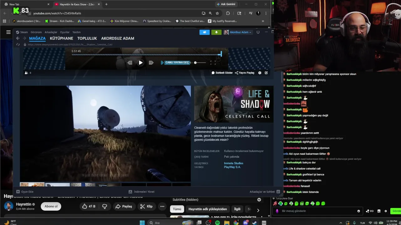Open the Steam MAĞAZA tab
The height and width of the screenshot is (225, 401).
(x=37, y=38)
